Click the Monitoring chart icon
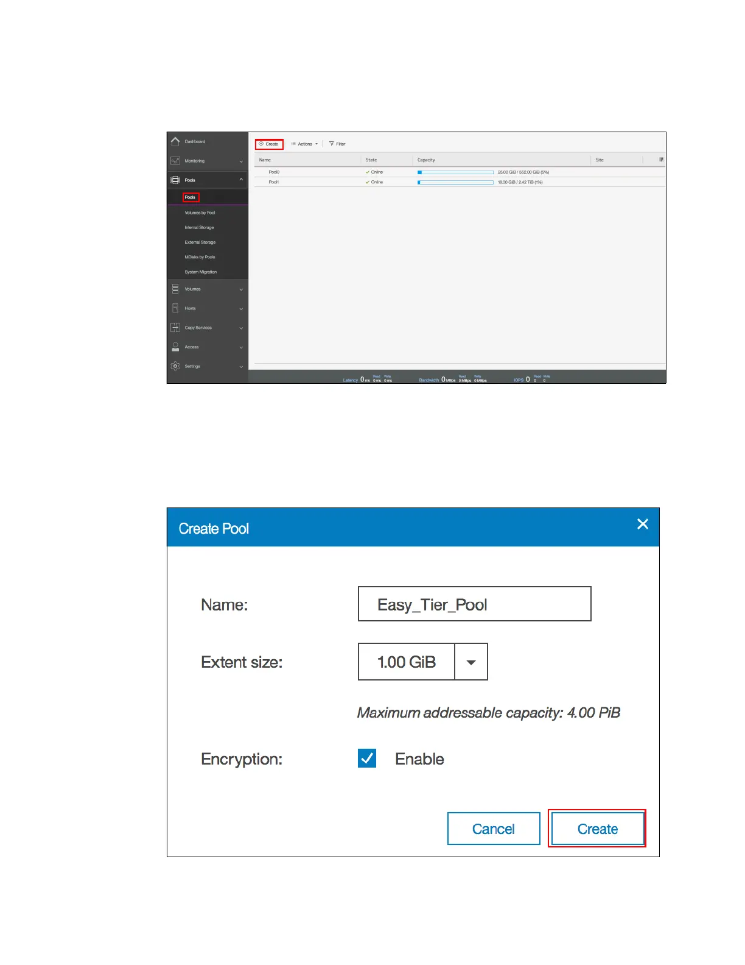 (x=175, y=161)
